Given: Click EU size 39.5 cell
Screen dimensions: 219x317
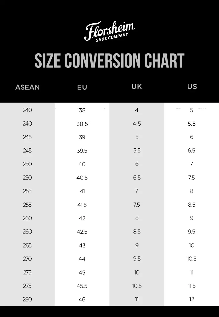Looking at the screenshot, I should [x=82, y=151].
